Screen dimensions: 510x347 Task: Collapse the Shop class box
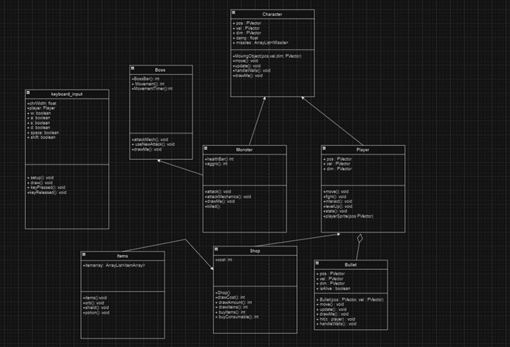[216, 250]
